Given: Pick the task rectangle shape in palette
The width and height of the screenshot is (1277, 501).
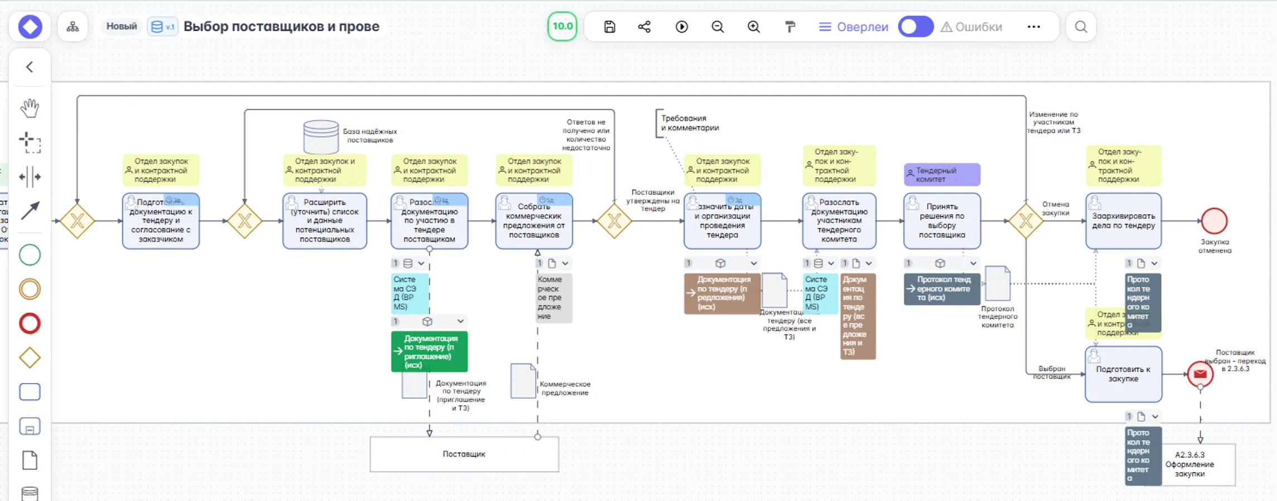Looking at the screenshot, I should (30, 392).
